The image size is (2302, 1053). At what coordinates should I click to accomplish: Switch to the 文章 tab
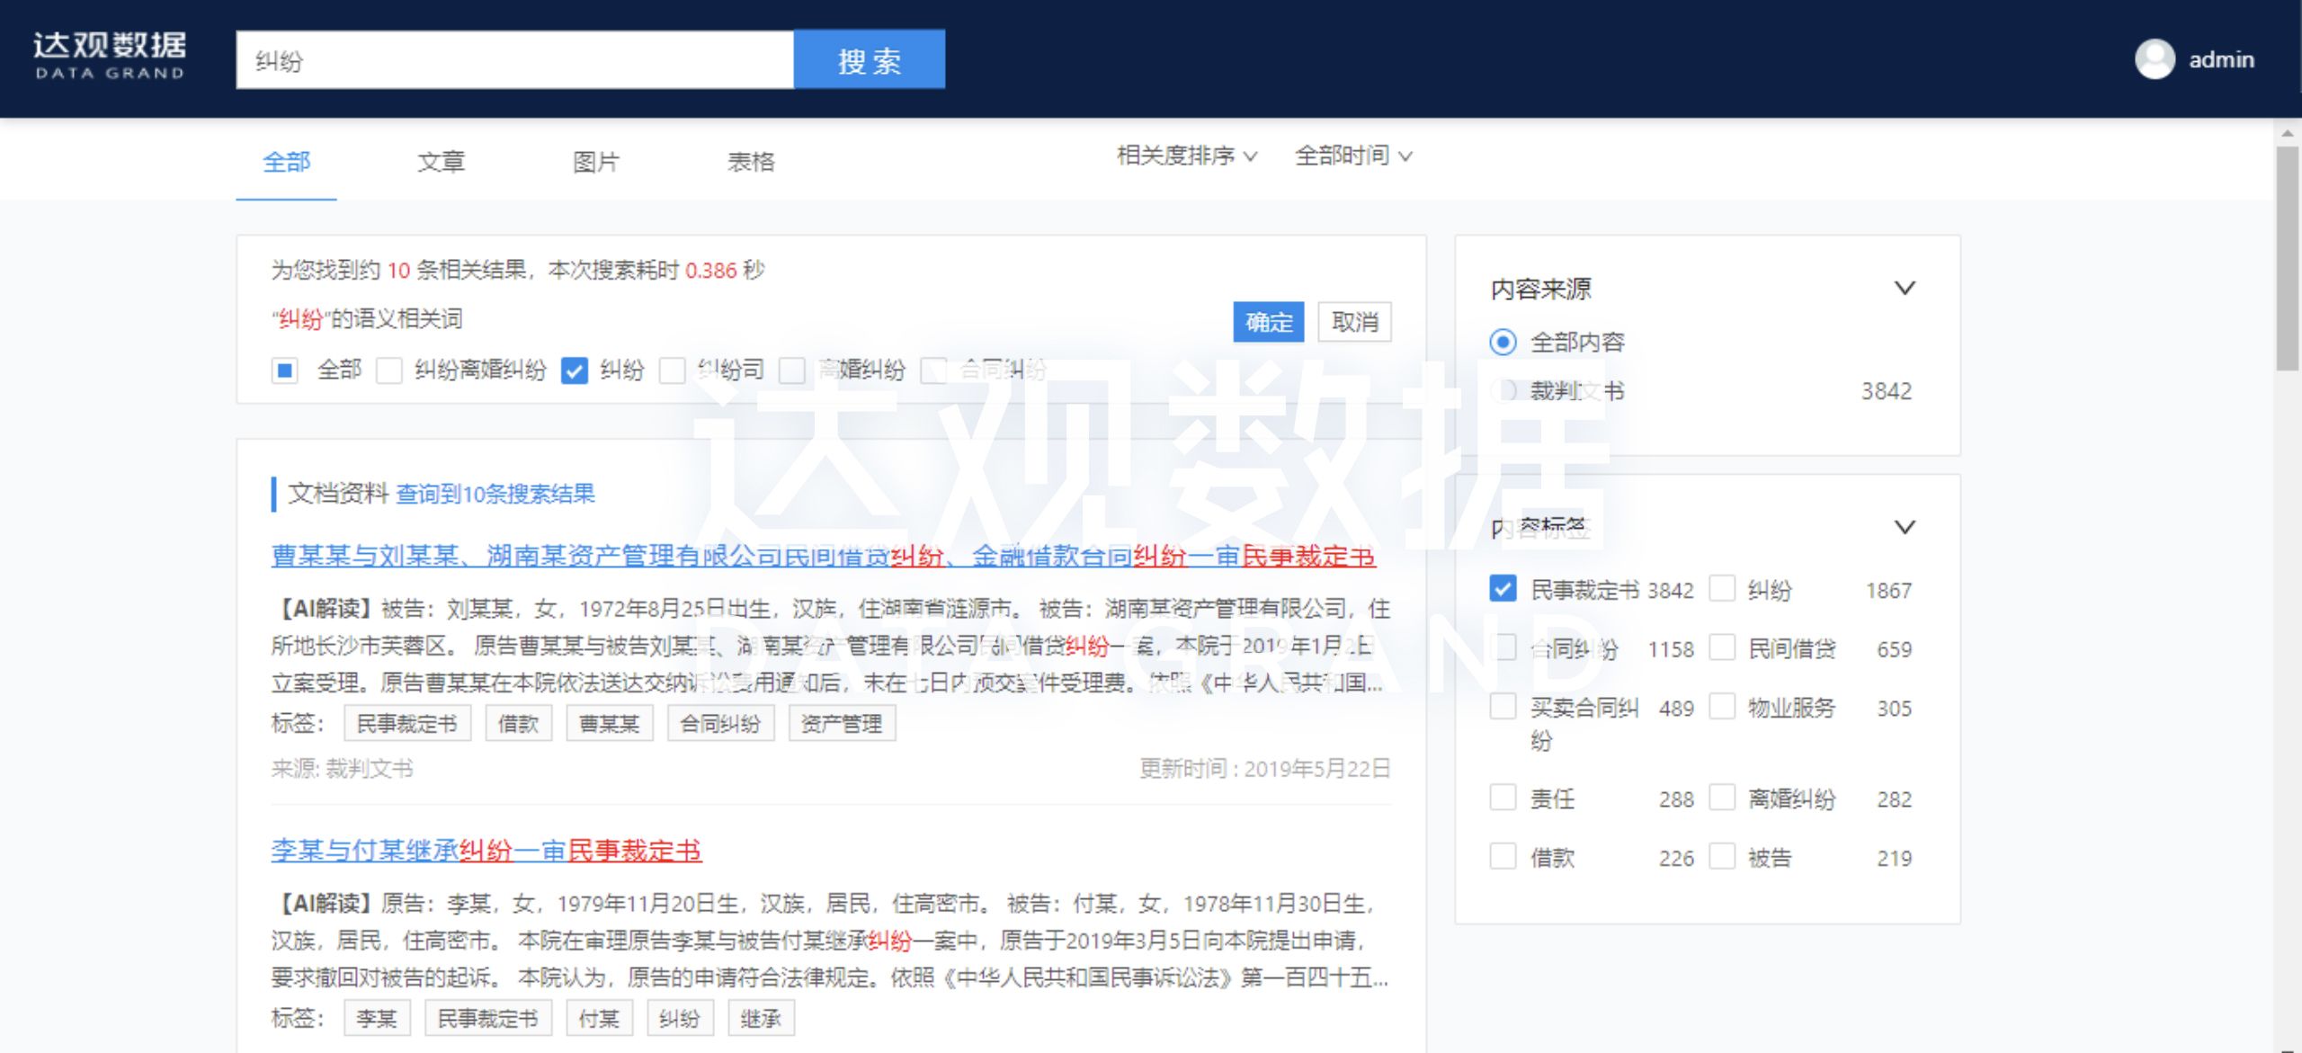(442, 162)
